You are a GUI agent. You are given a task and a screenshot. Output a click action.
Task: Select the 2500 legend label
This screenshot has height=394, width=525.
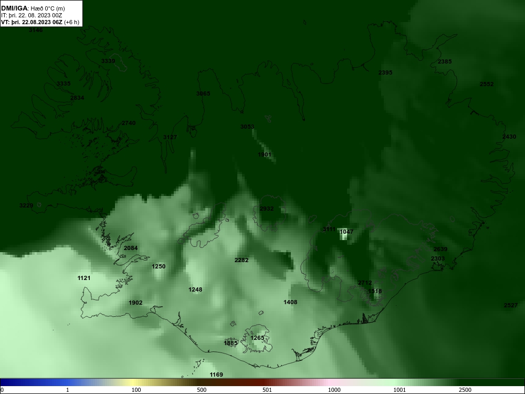465,390
